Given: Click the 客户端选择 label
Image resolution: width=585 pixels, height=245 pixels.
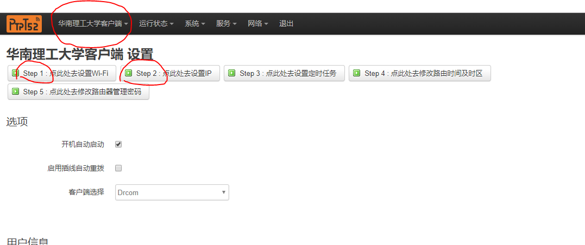Looking at the screenshot, I should (x=86, y=192).
